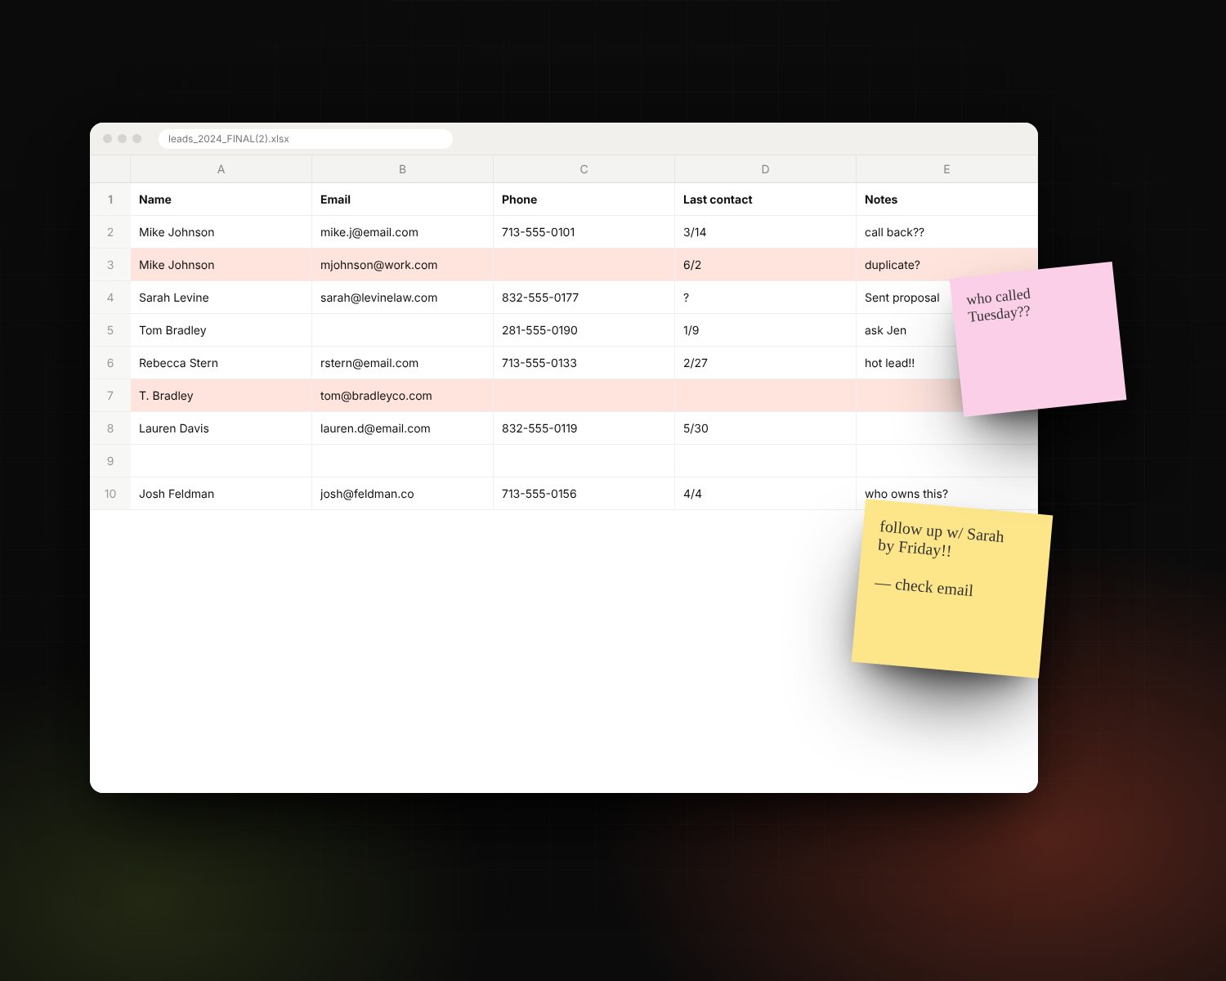Click the 'Notes' header cell
This screenshot has height=981, width=1226.
(x=946, y=199)
